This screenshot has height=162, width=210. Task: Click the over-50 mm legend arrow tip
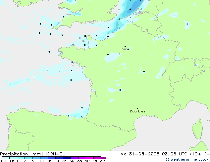coord(105,158)
